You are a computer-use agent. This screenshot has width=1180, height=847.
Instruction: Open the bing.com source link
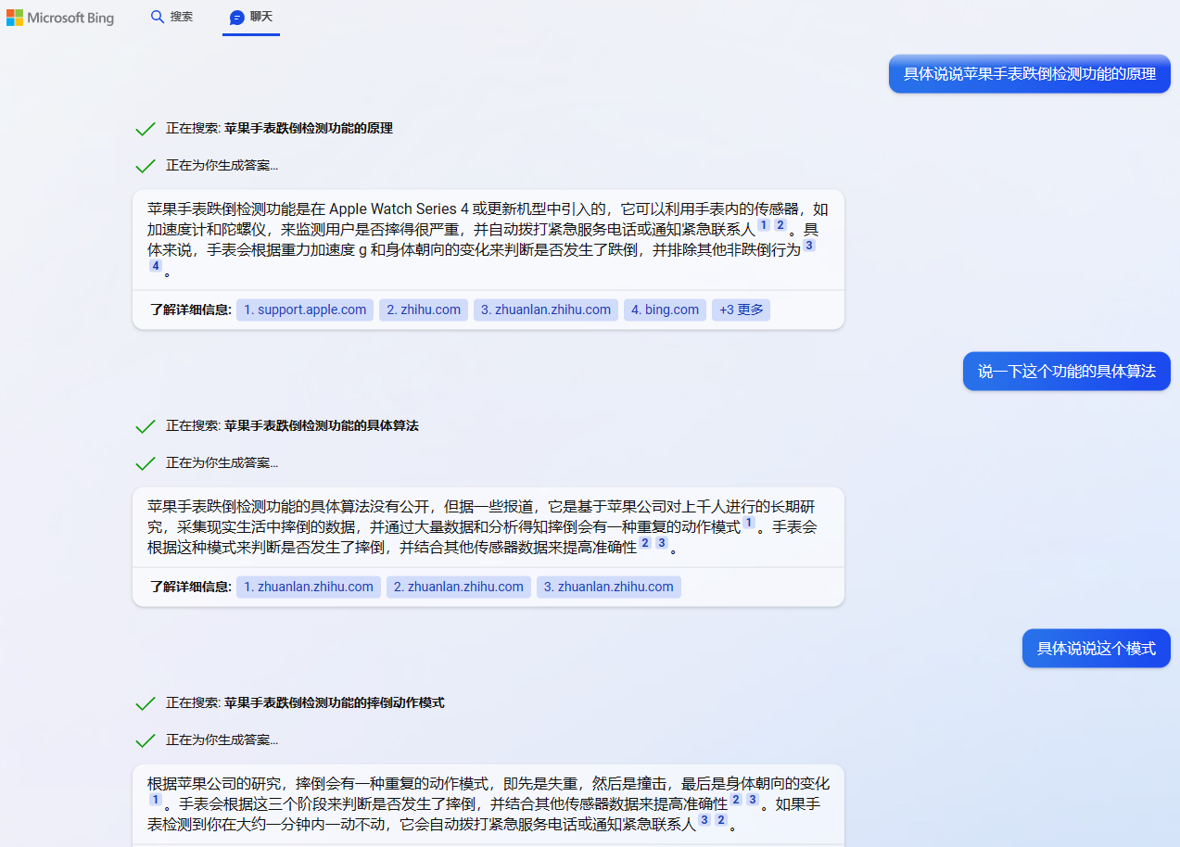665,310
